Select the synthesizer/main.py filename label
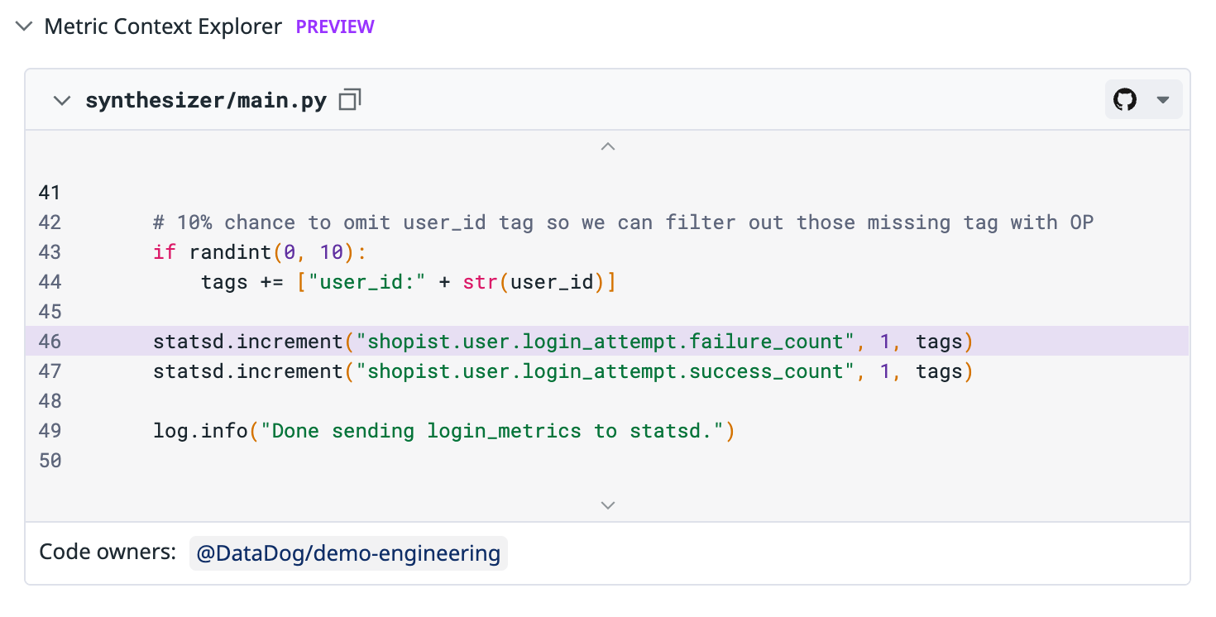This screenshot has height=617, width=1216. [205, 98]
